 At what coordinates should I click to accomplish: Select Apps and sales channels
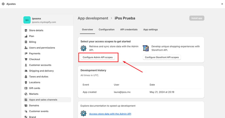click(47, 100)
